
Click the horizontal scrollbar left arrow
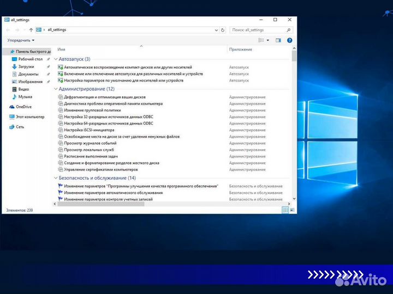tap(55, 204)
